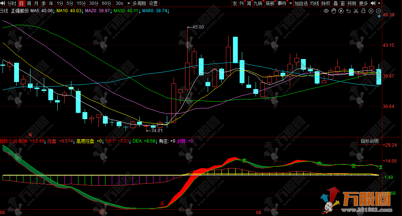Select the 周 weekly period tab
The image size is (402, 216).
coord(29,3)
